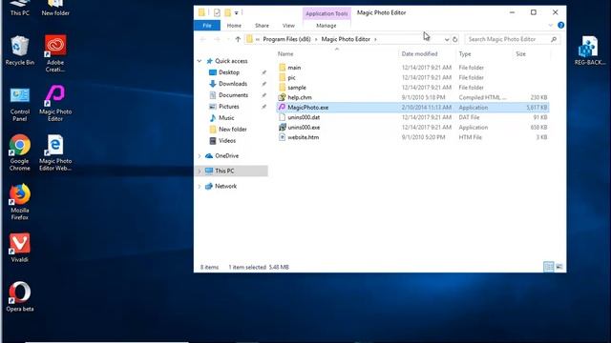The height and width of the screenshot is (343, 611).
Task: Select the MagicPhoto.exe file
Action: 413,108
